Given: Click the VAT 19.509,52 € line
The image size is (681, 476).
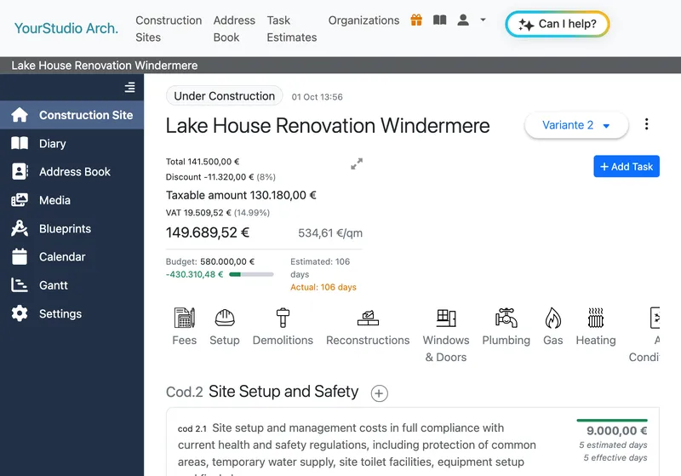Looking at the screenshot, I should tap(218, 212).
